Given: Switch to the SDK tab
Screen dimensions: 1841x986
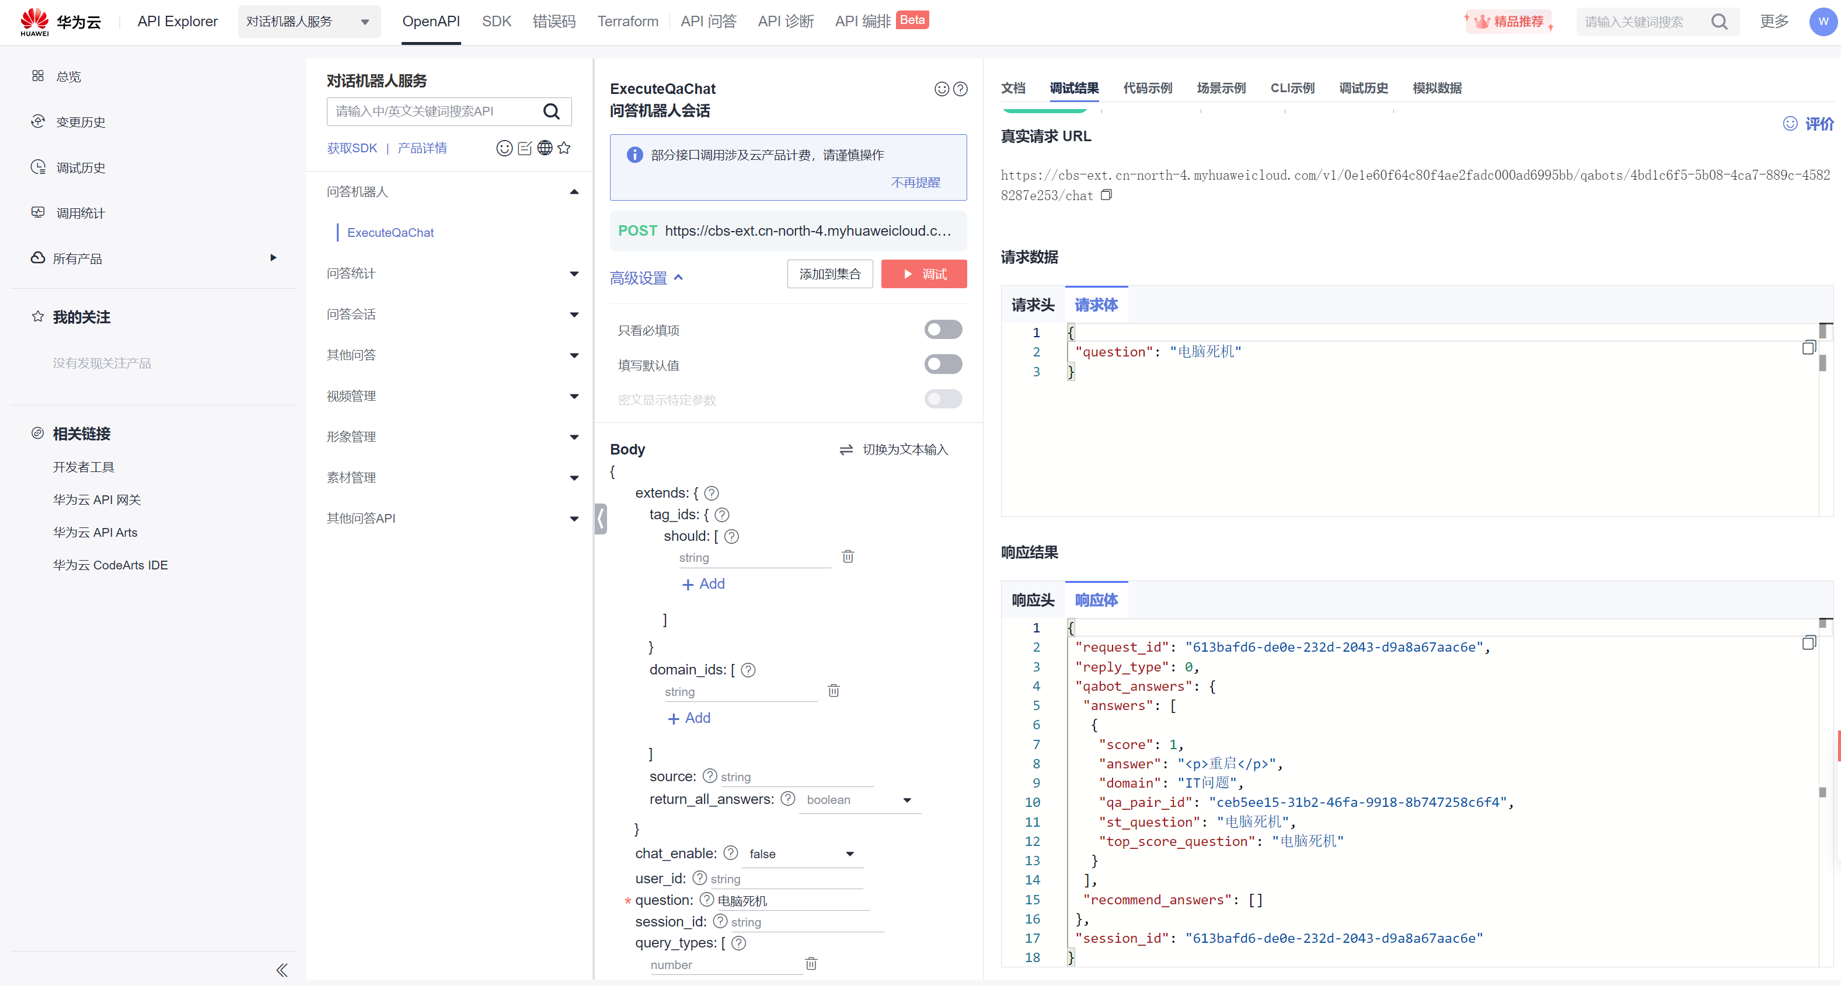Looking at the screenshot, I should (496, 22).
